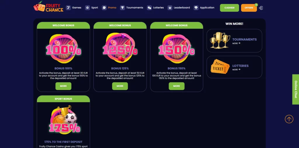
Task: Open the Cashier button
Action: tap(230, 8)
